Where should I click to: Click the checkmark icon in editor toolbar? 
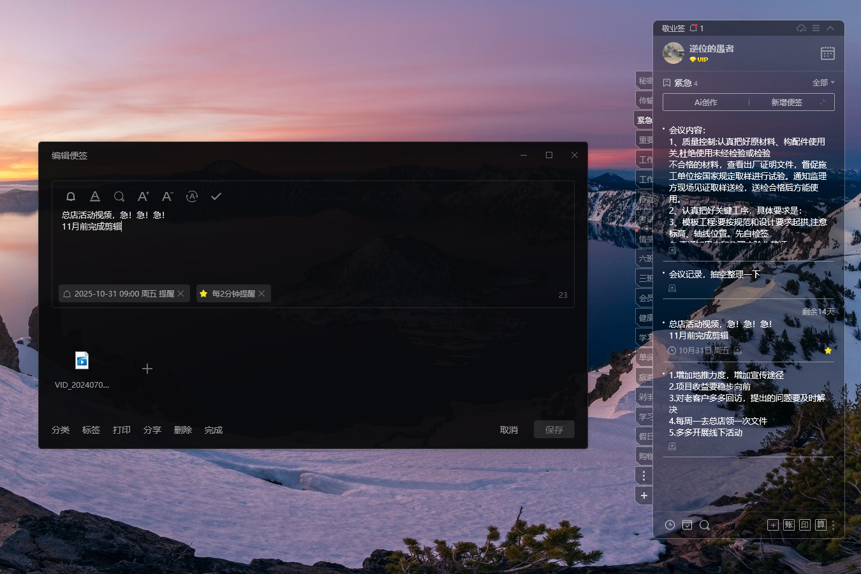(x=216, y=196)
